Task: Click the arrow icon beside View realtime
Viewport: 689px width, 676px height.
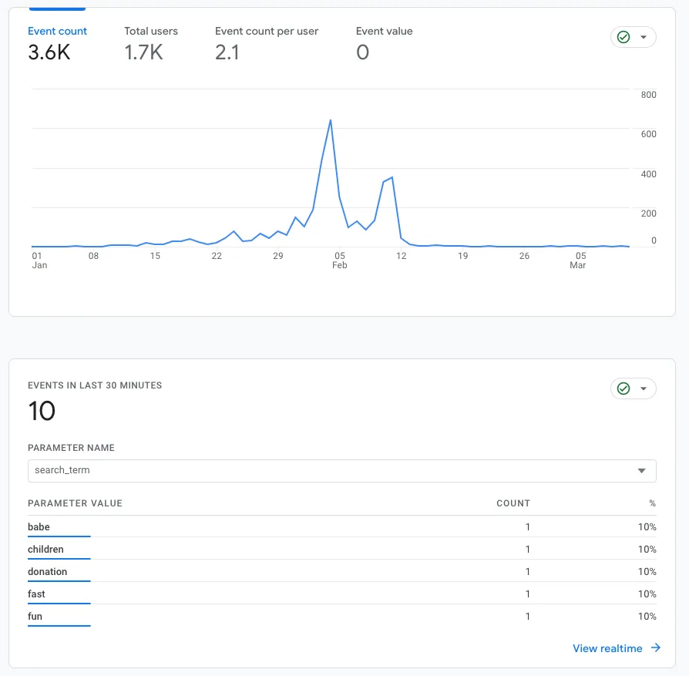Action: [656, 648]
